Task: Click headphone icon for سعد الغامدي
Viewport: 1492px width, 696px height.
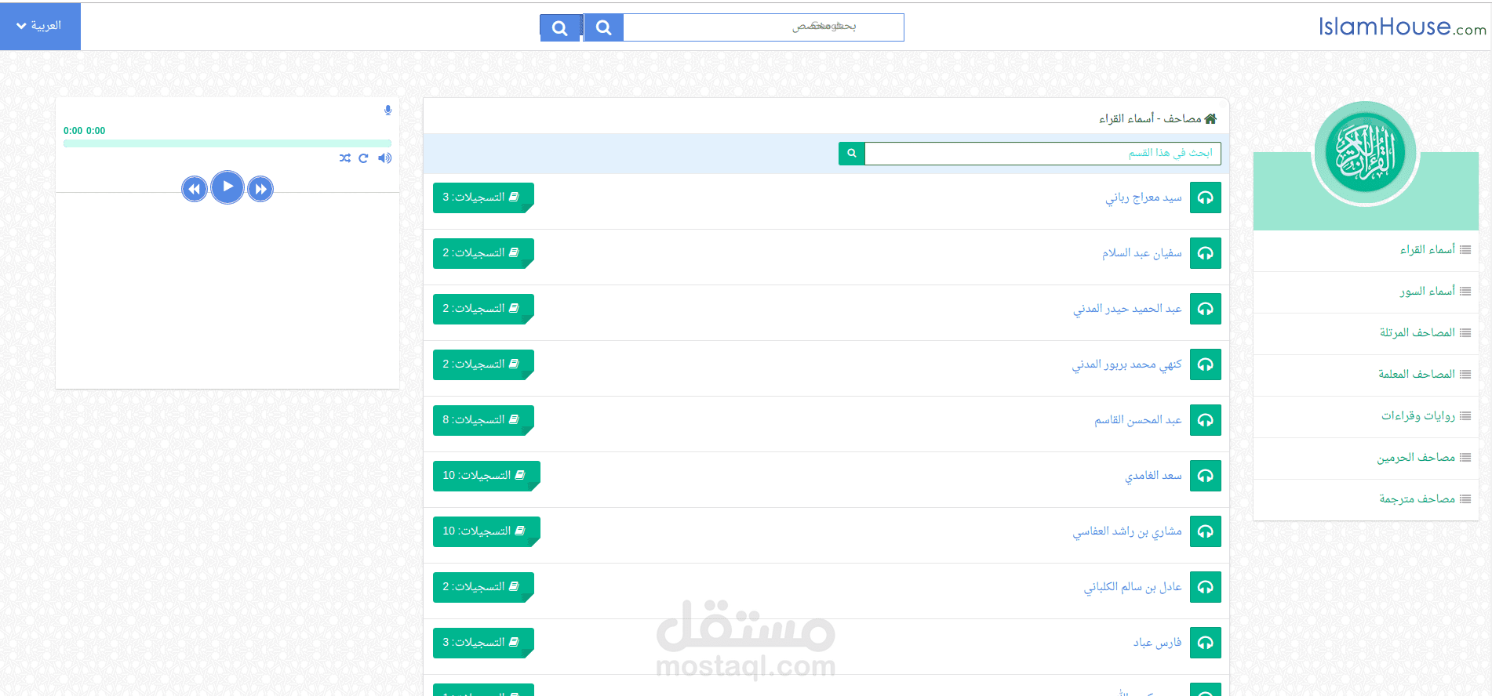Action: (x=1206, y=476)
